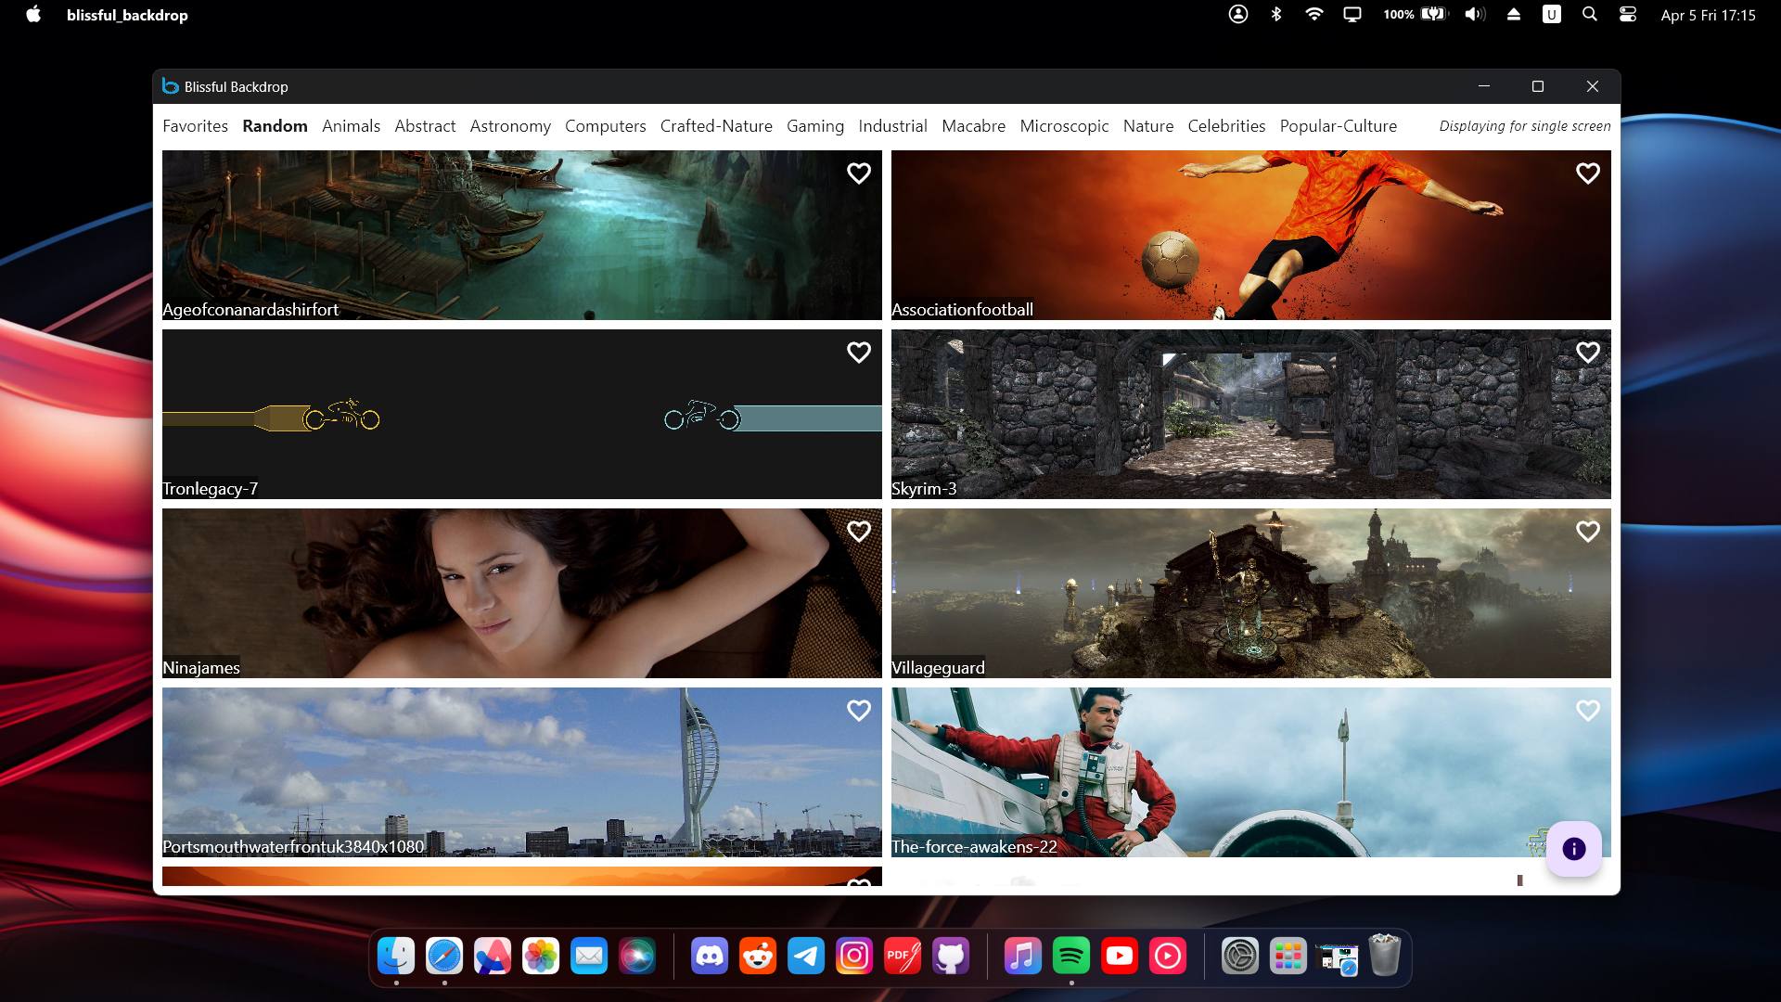Favorite the Ageofconanardashirfort wallpaper heart
1781x1002 pixels.
click(858, 173)
